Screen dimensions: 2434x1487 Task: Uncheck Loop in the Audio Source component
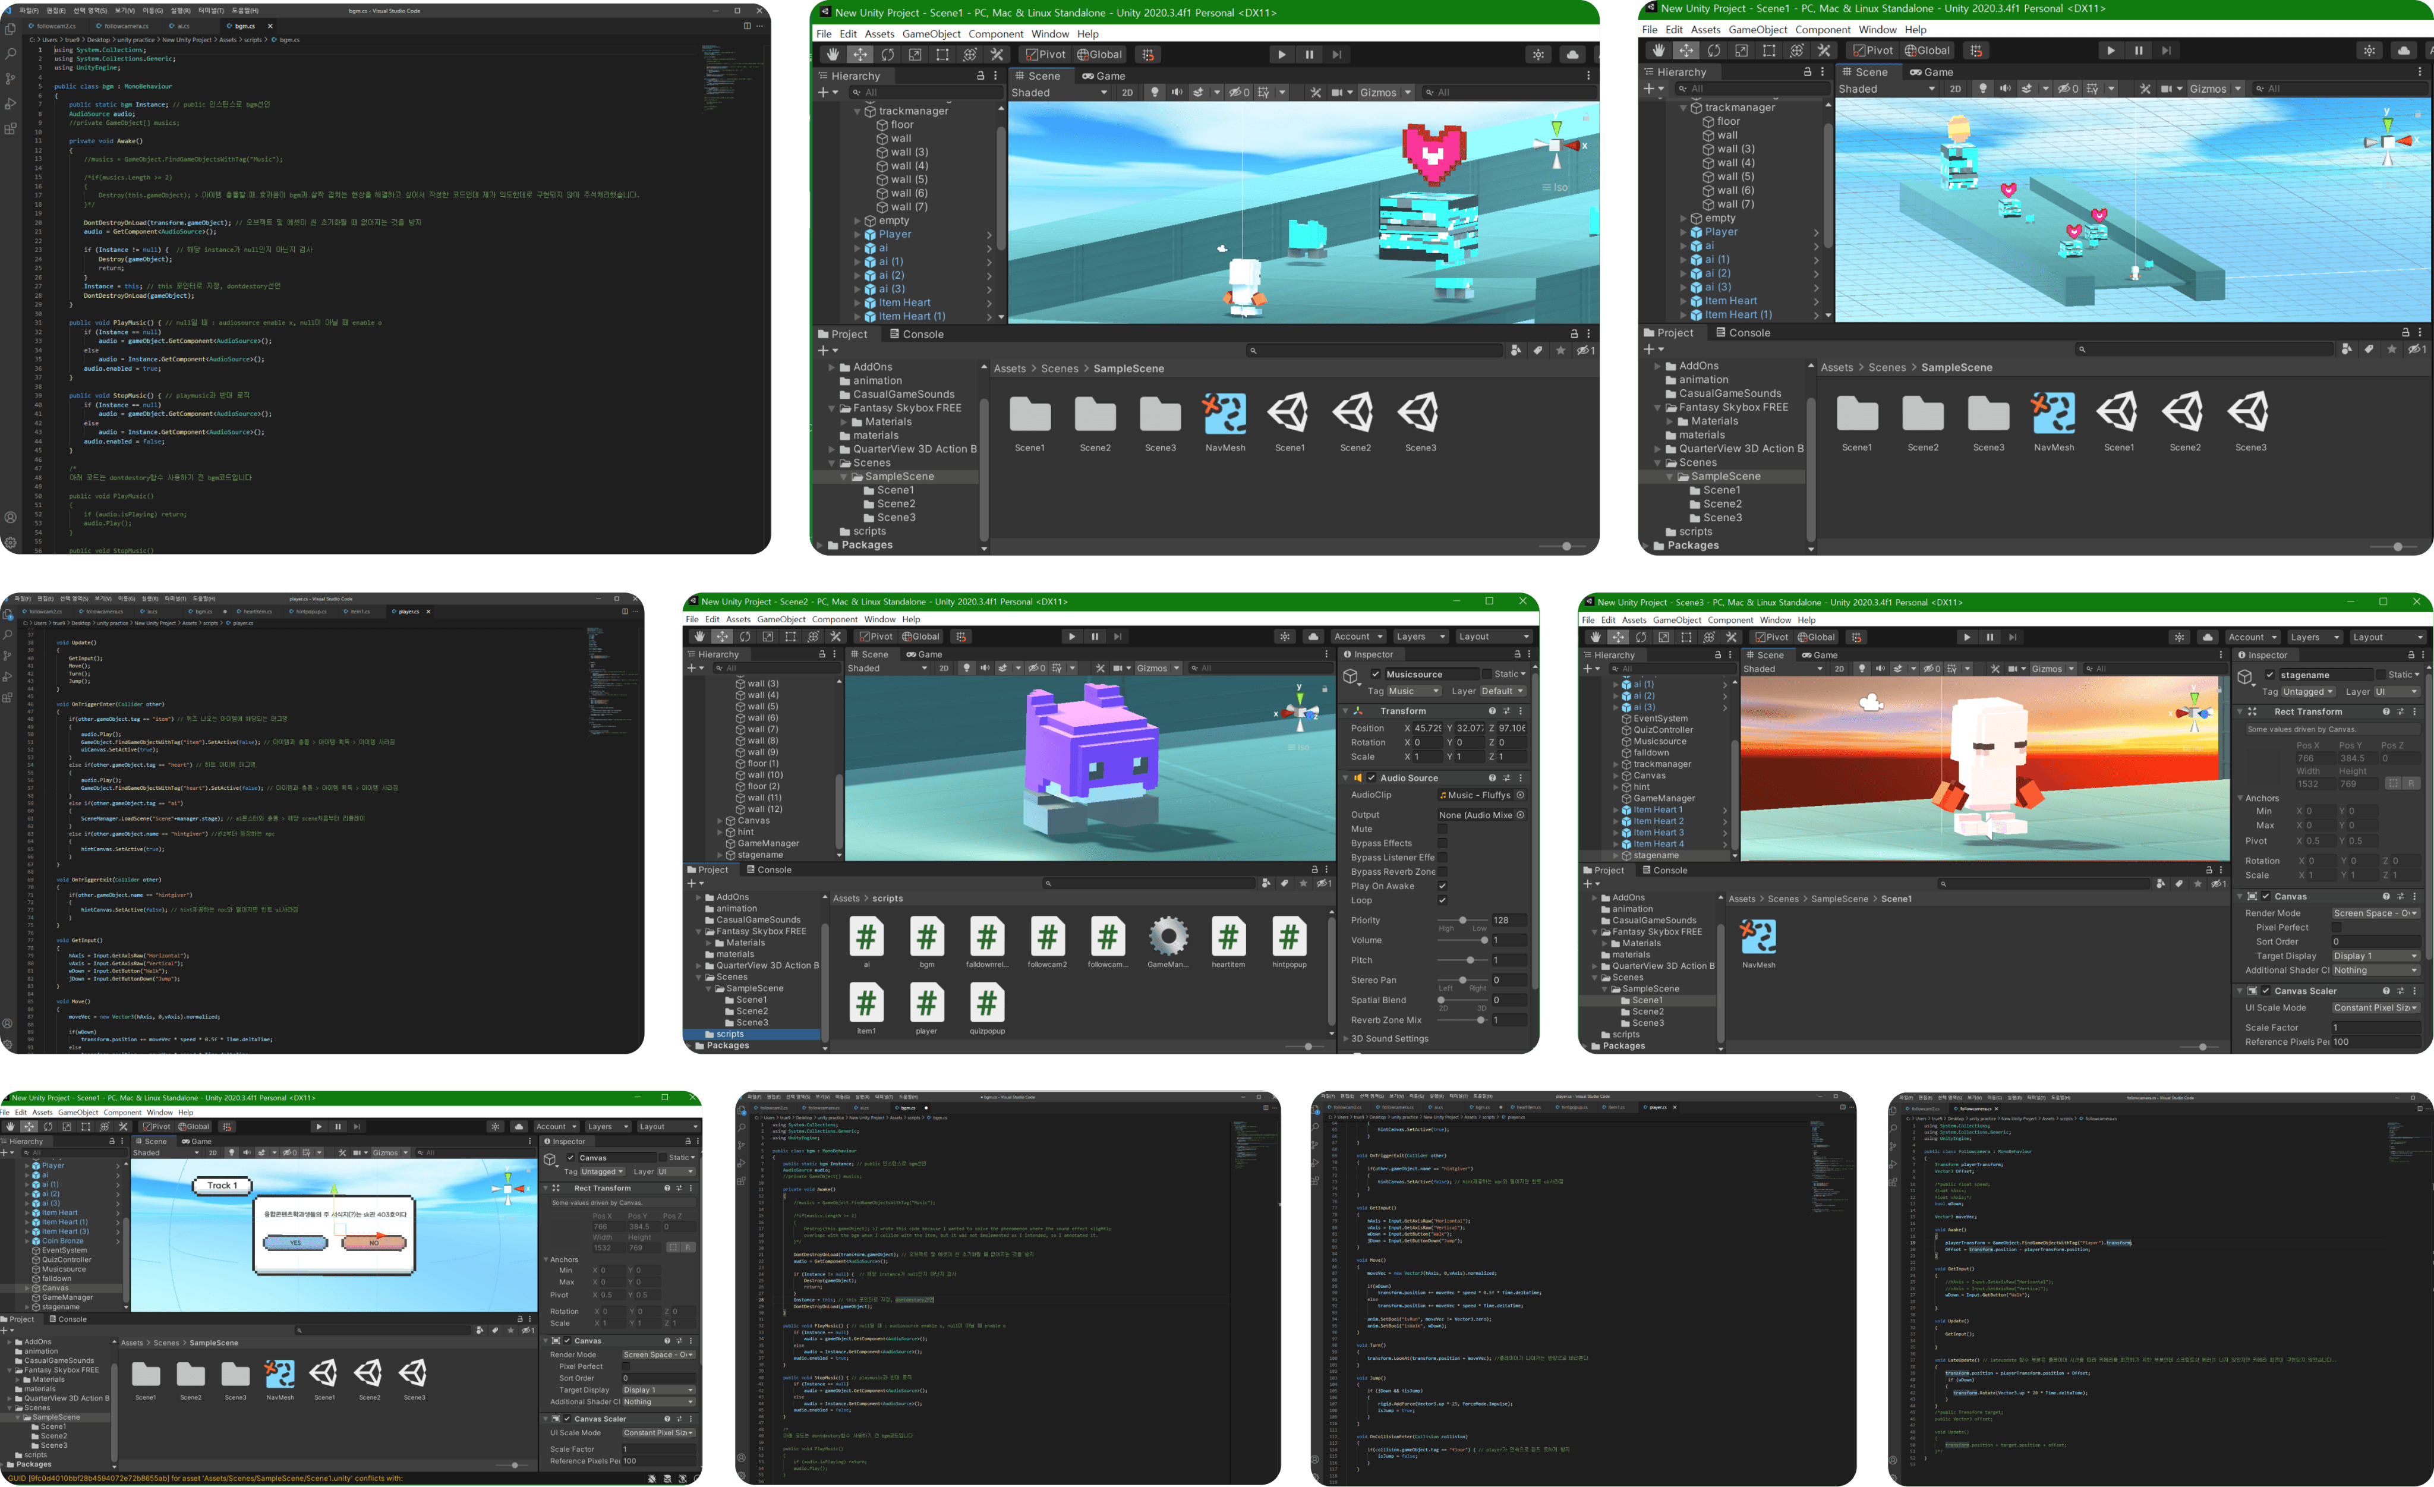click(x=1442, y=900)
